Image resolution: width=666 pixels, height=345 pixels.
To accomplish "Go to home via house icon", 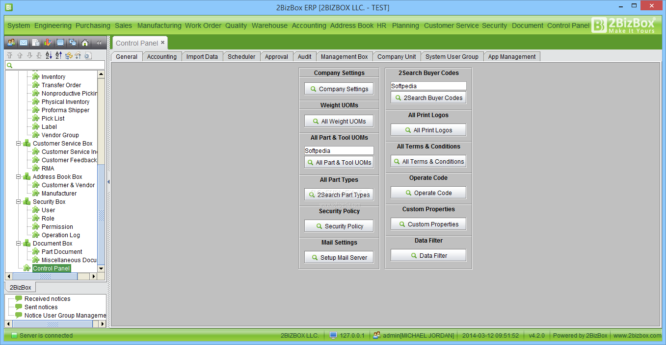I will click(85, 43).
